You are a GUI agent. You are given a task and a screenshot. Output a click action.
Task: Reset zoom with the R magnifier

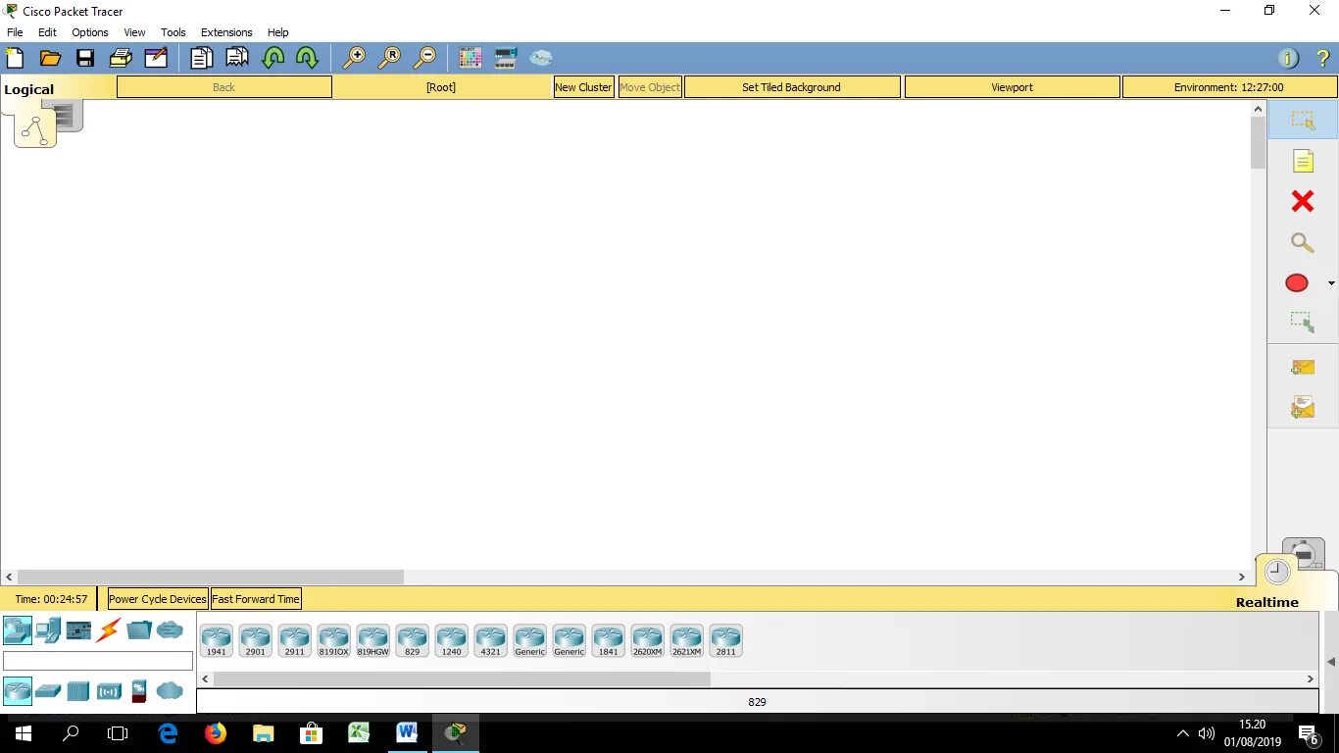[389, 58]
